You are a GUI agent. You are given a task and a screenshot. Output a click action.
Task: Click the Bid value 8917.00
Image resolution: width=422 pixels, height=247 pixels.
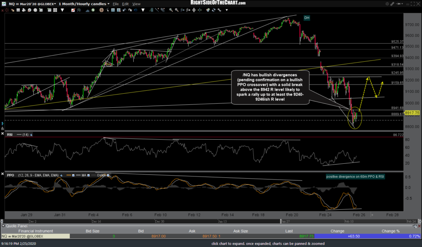[159, 236]
